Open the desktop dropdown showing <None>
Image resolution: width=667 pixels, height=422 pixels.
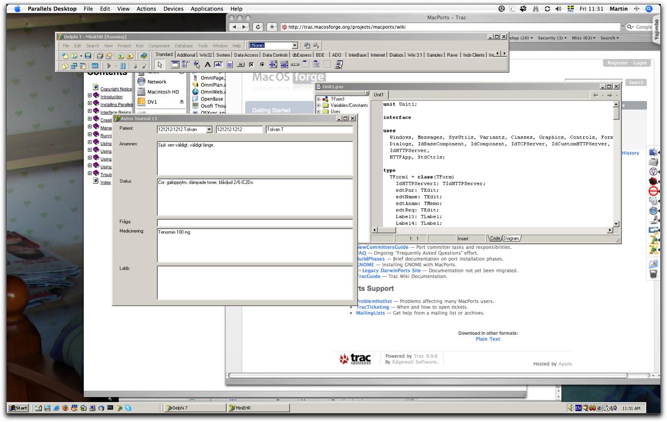pyautogui.click(x=295, y=46)
